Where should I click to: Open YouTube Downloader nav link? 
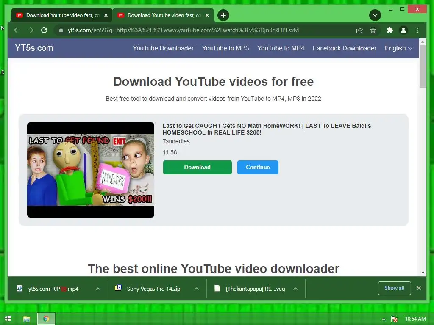[163, 48]
